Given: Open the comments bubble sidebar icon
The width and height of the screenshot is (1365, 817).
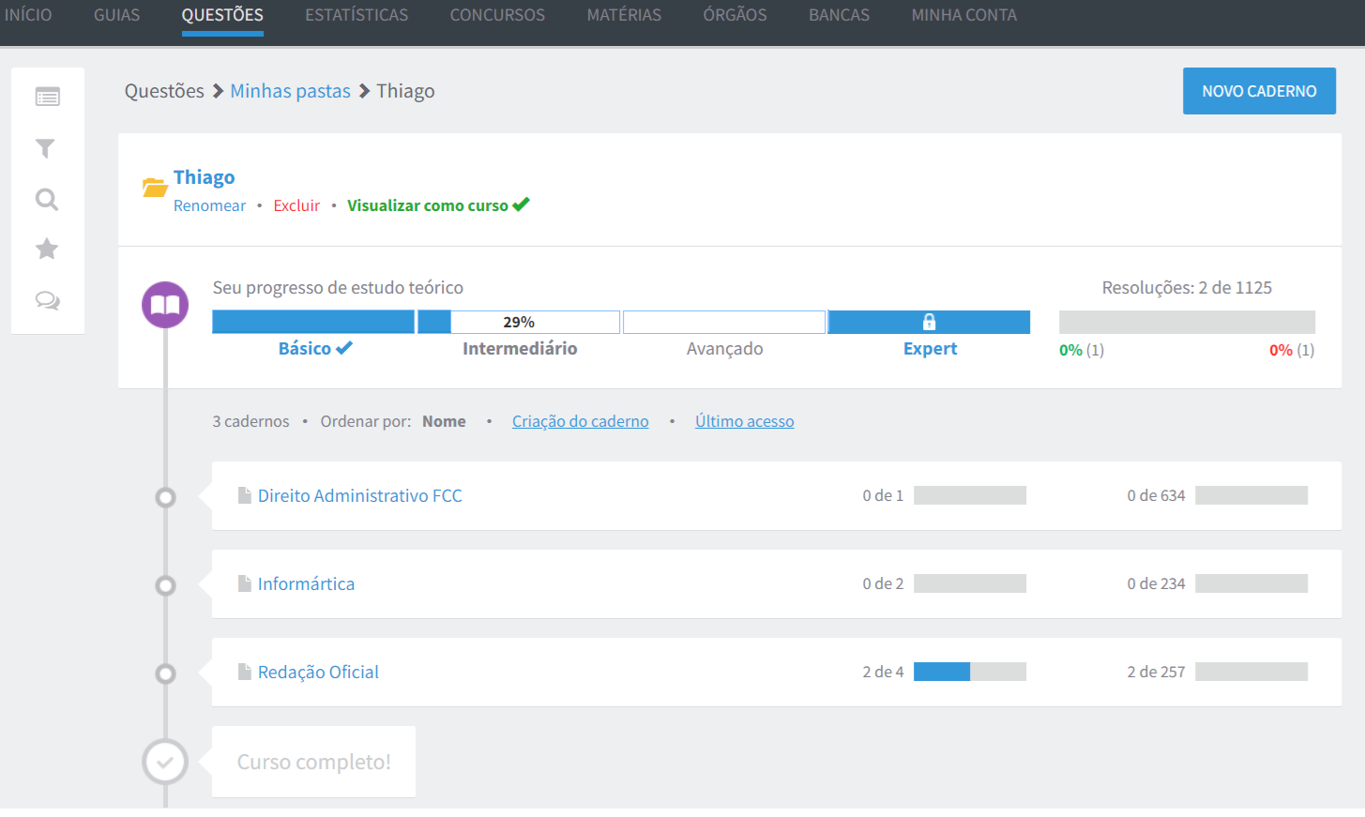Looking at the screenshot, I should [x=47, y=300].
